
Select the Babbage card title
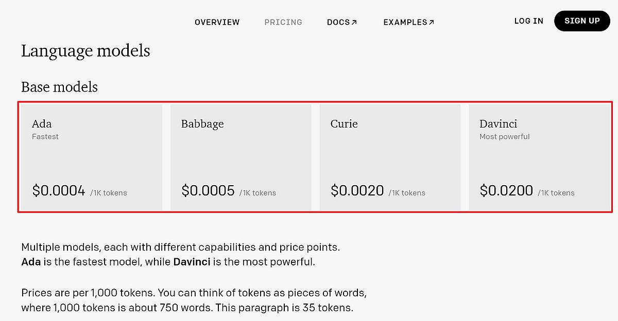pyautogui.click(x=202, y=124)
